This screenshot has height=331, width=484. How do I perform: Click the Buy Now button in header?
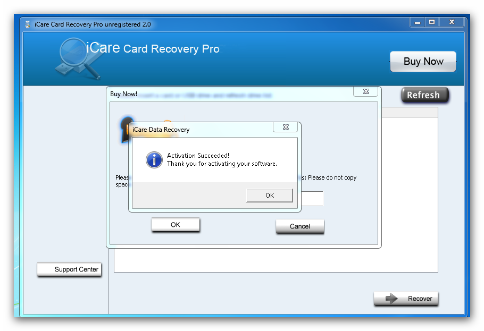(x=423, y=62)
